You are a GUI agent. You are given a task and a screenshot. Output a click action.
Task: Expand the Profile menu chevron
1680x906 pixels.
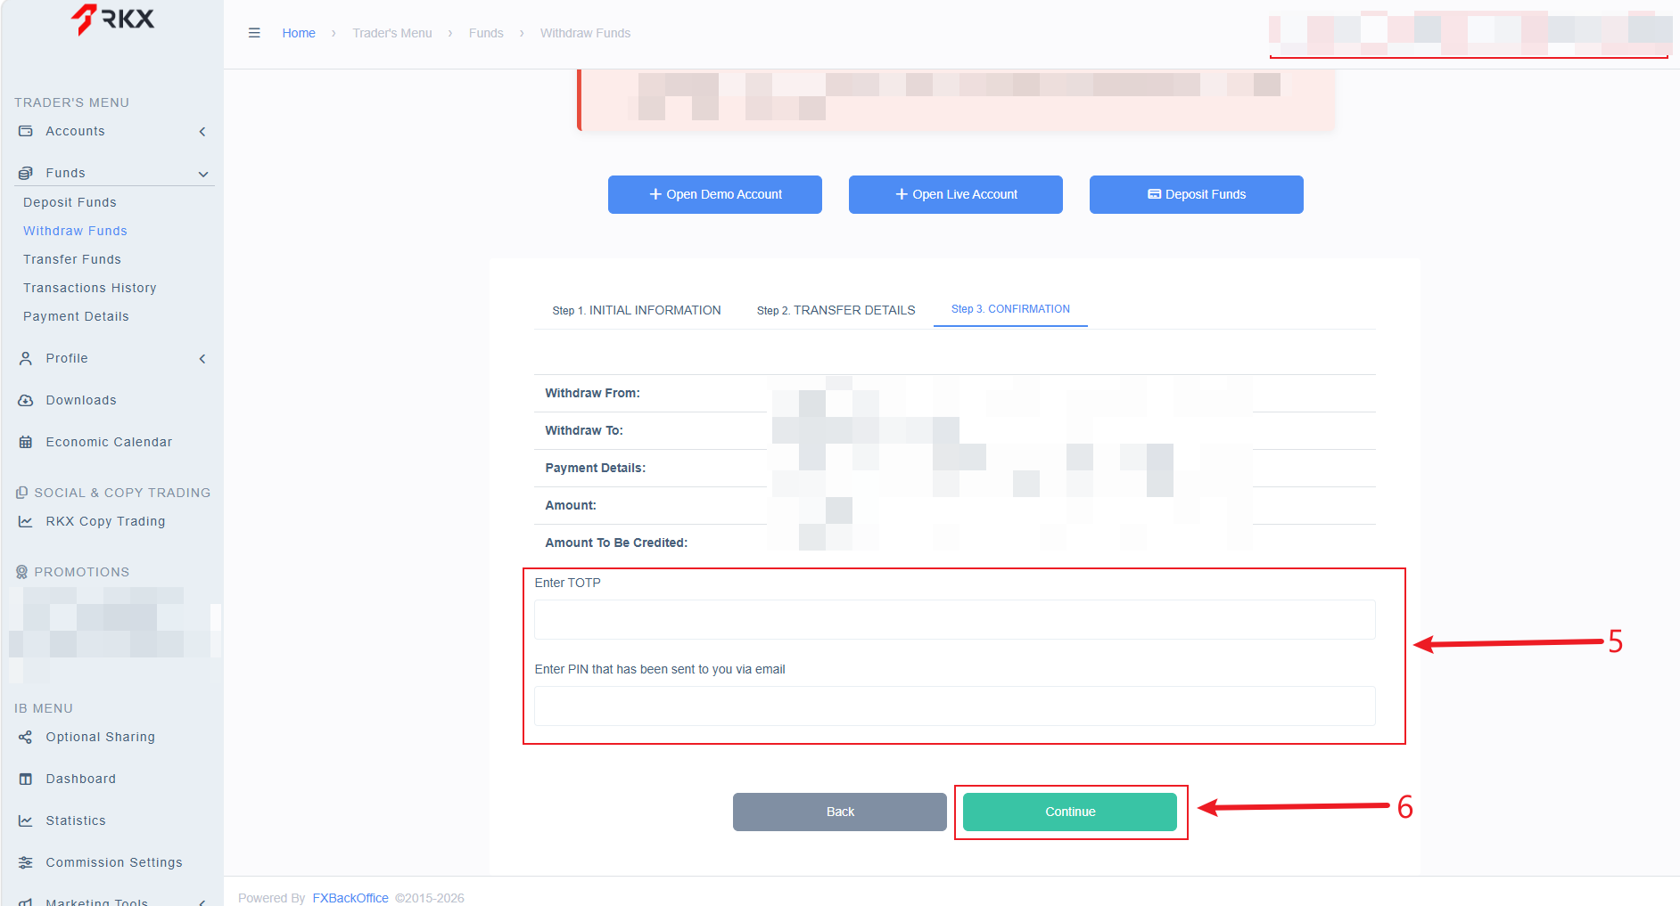pyautogui.click(x=202, y=359)
